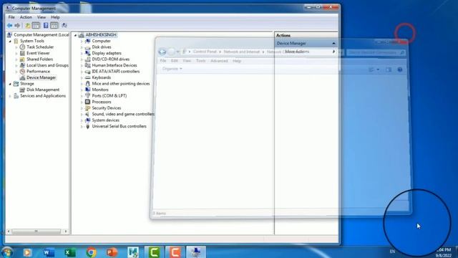The image size is (458, 258).
Task: Open Advanced menu in Network Connections window
Action: 219,61
